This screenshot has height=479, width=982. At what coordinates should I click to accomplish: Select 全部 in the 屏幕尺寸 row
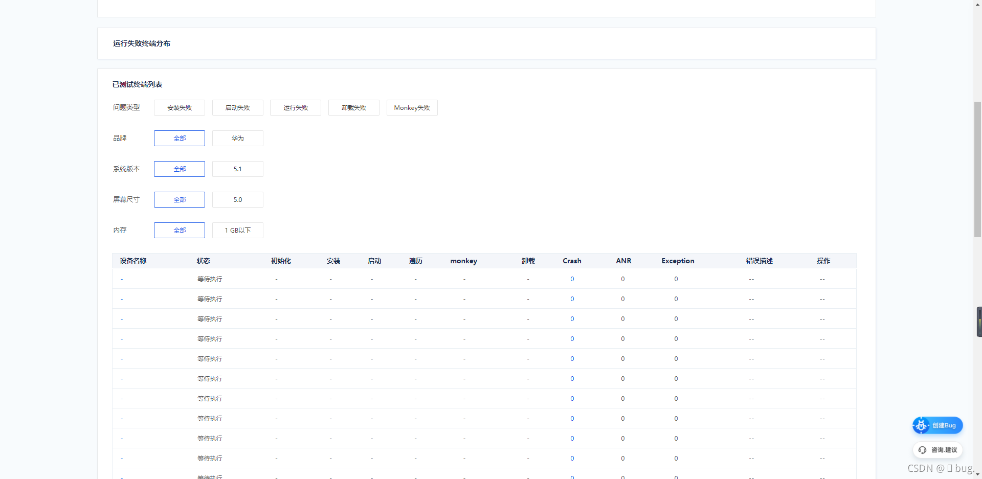coord(180,199)
